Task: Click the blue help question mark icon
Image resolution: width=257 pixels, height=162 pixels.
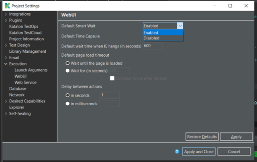Action: 177,152
